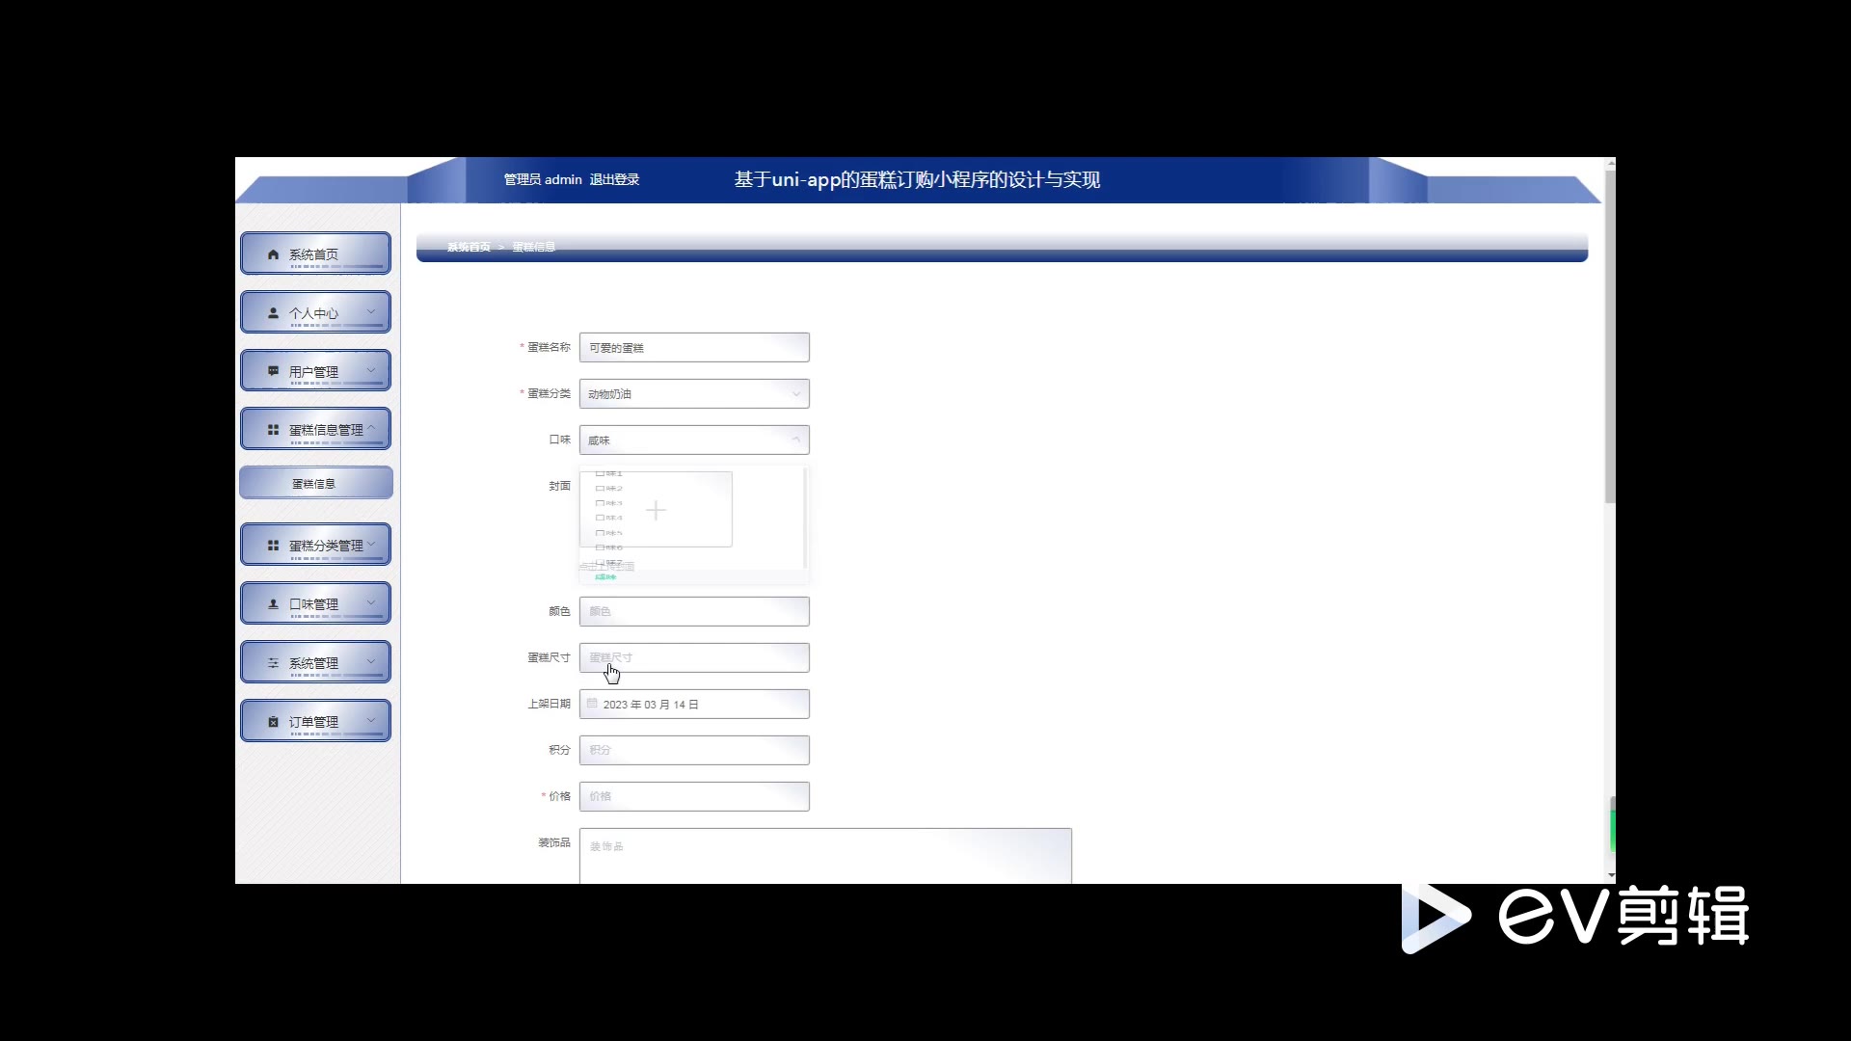Select the 蛋糕信息 submenu item

coord(314,484)
